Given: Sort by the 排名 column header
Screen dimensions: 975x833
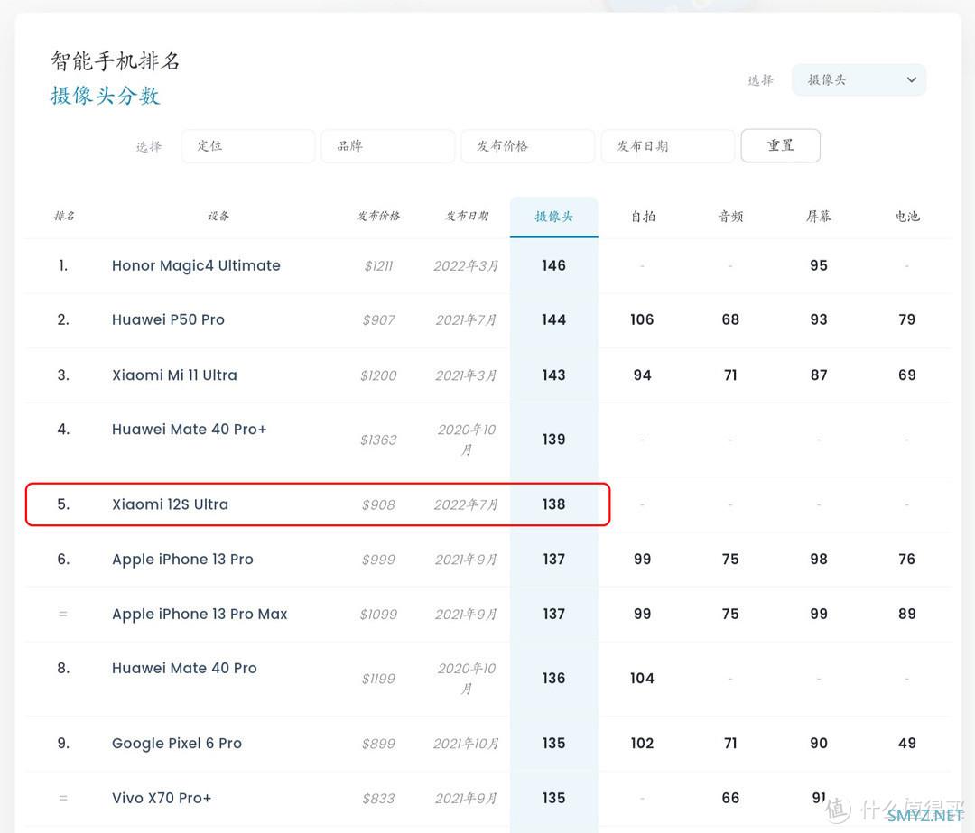Looking at the screenshot, I should click(x=64, y=216).
